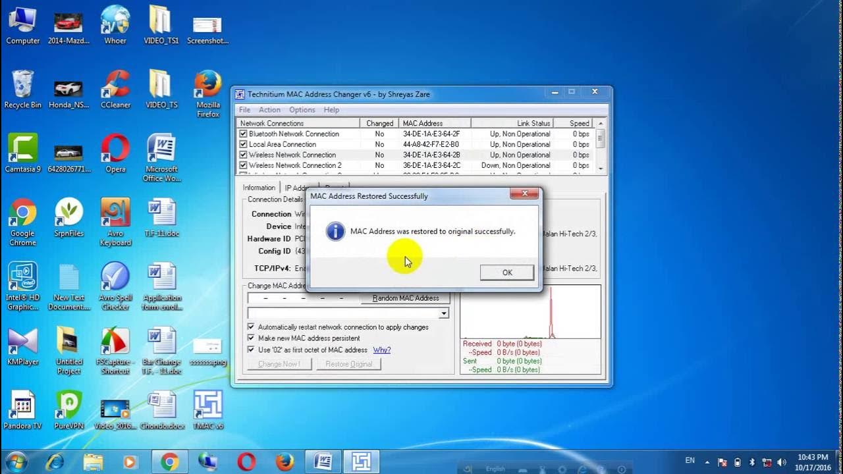Sort by Link Status column header
Image resolution: width=843 pixels, height=474 pixels.
512,123
